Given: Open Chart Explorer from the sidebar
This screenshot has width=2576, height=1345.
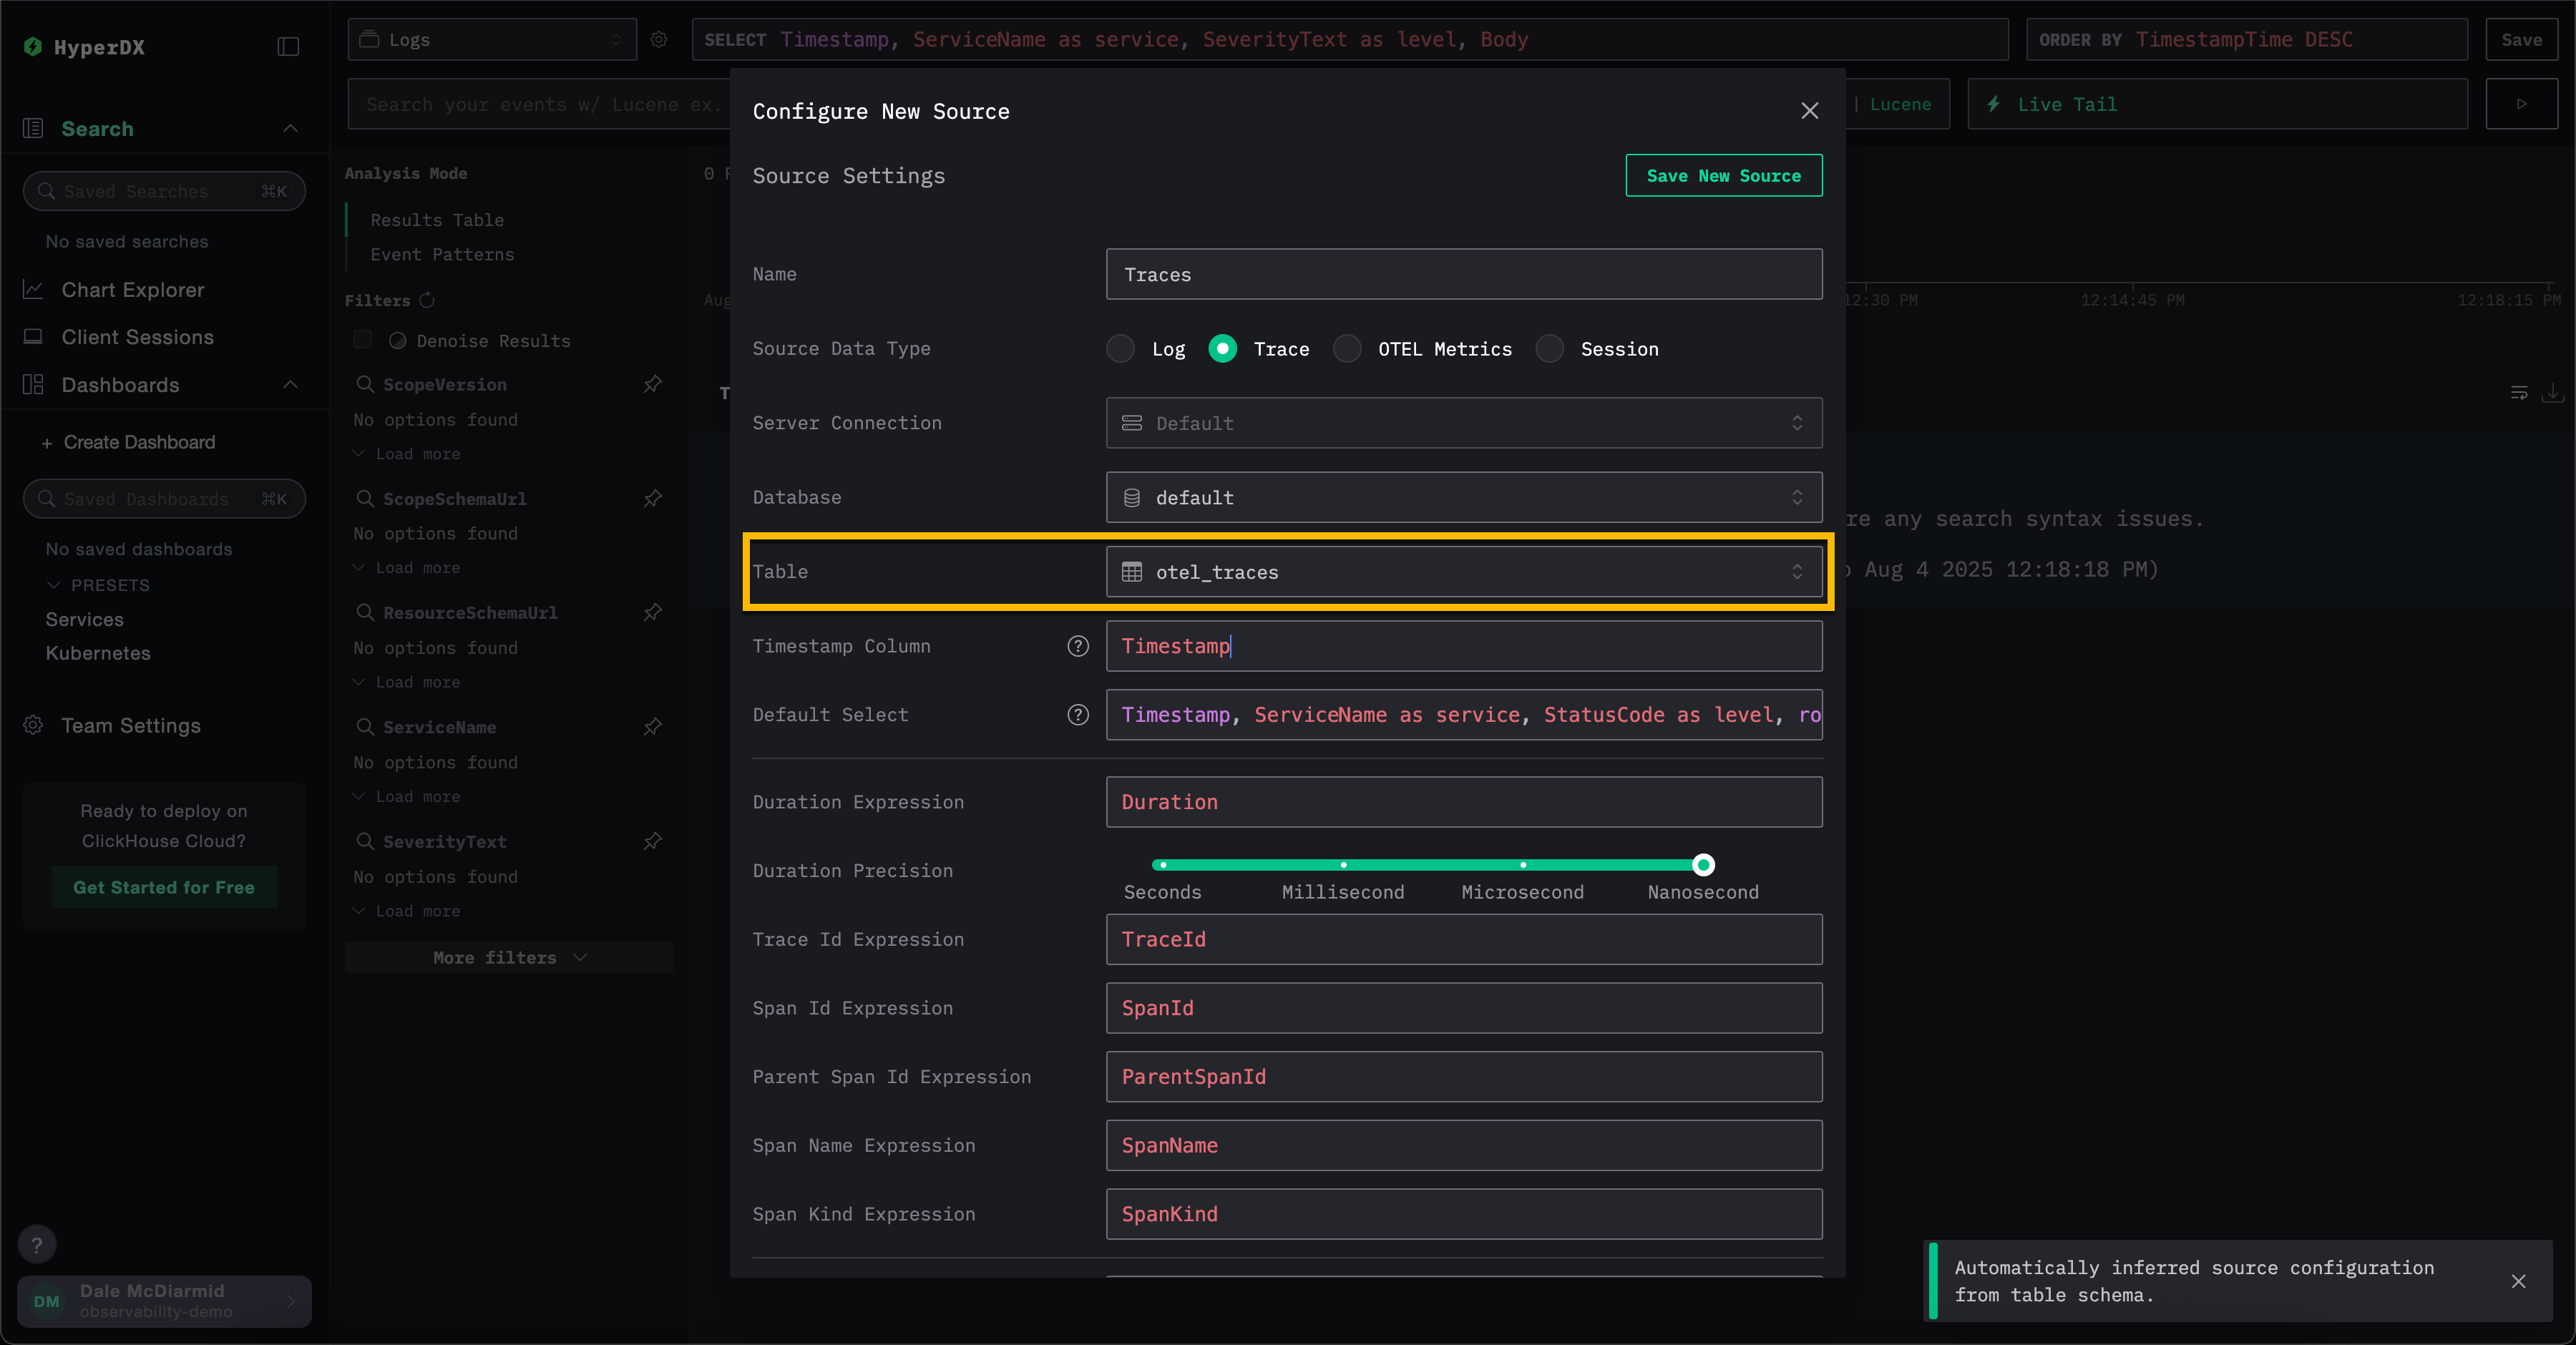Looking at the screenshot, I should pos(131,290).
